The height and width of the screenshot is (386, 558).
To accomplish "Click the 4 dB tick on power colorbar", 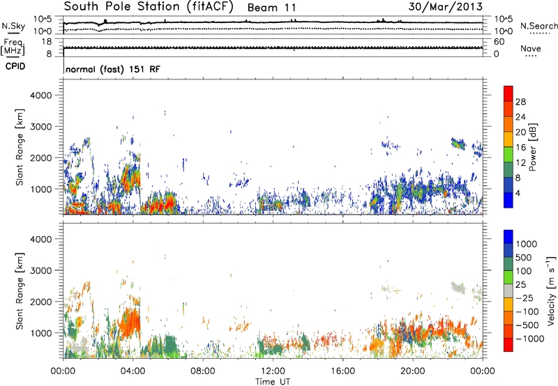I will 518,193.
